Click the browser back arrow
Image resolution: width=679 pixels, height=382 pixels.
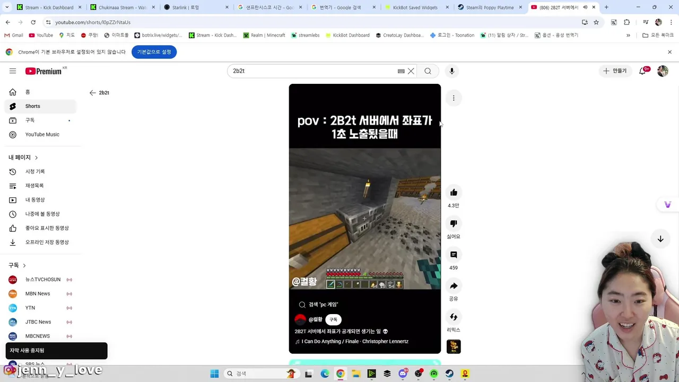[x=8, y=22]
